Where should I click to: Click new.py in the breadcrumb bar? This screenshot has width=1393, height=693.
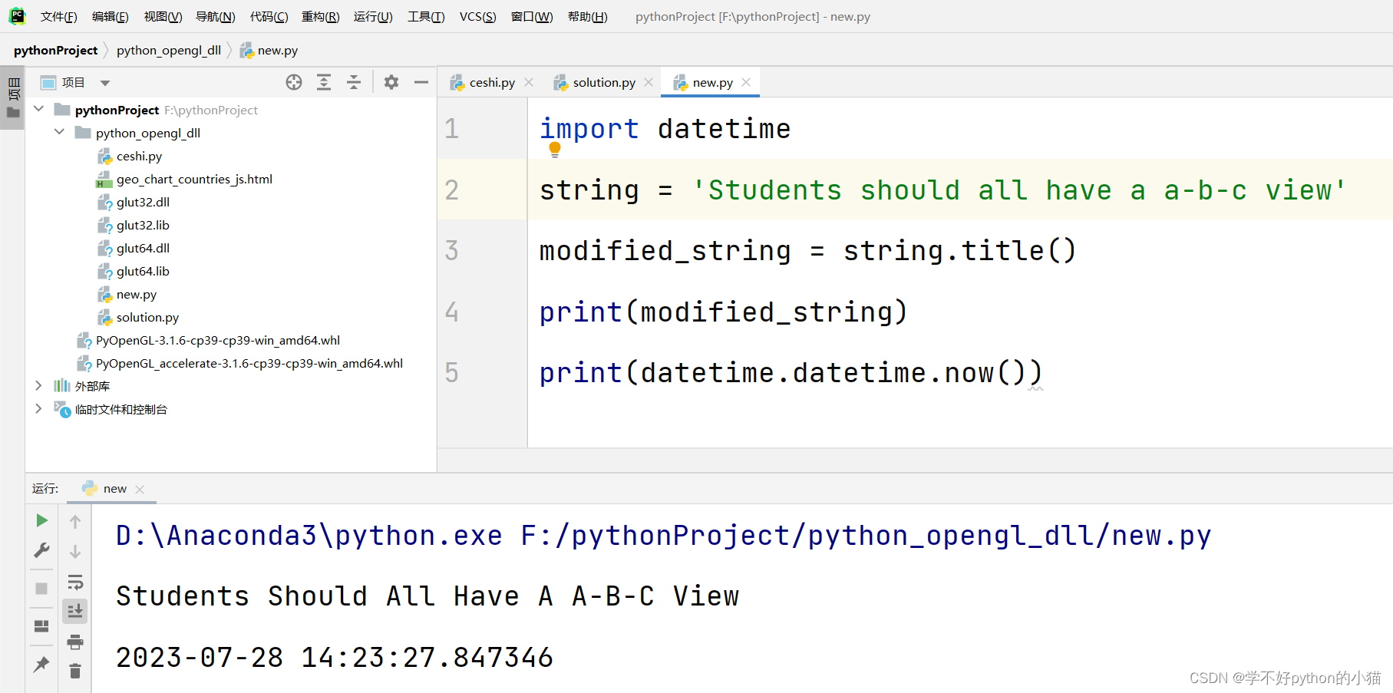(x=276, y=50)
